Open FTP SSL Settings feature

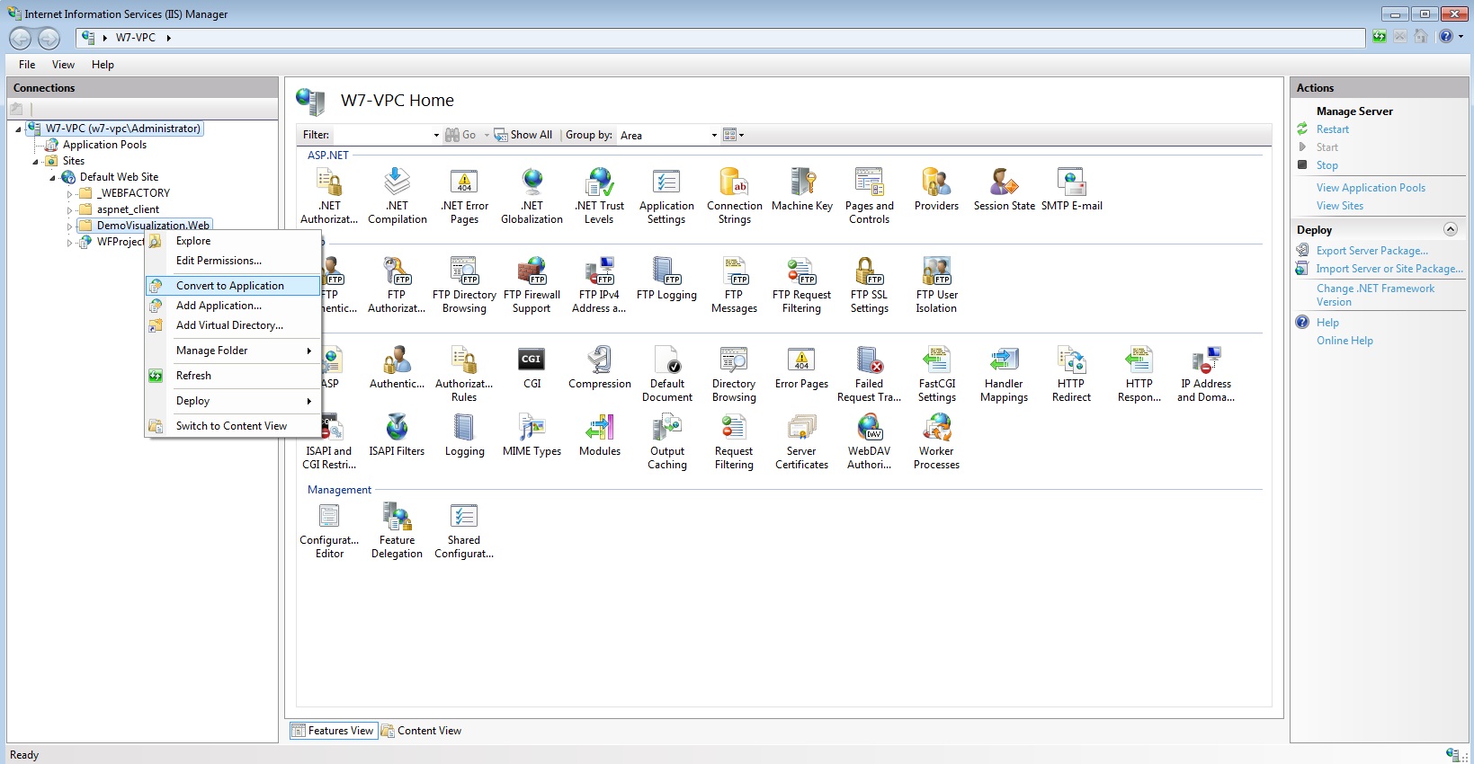click(x=870, y=285)
